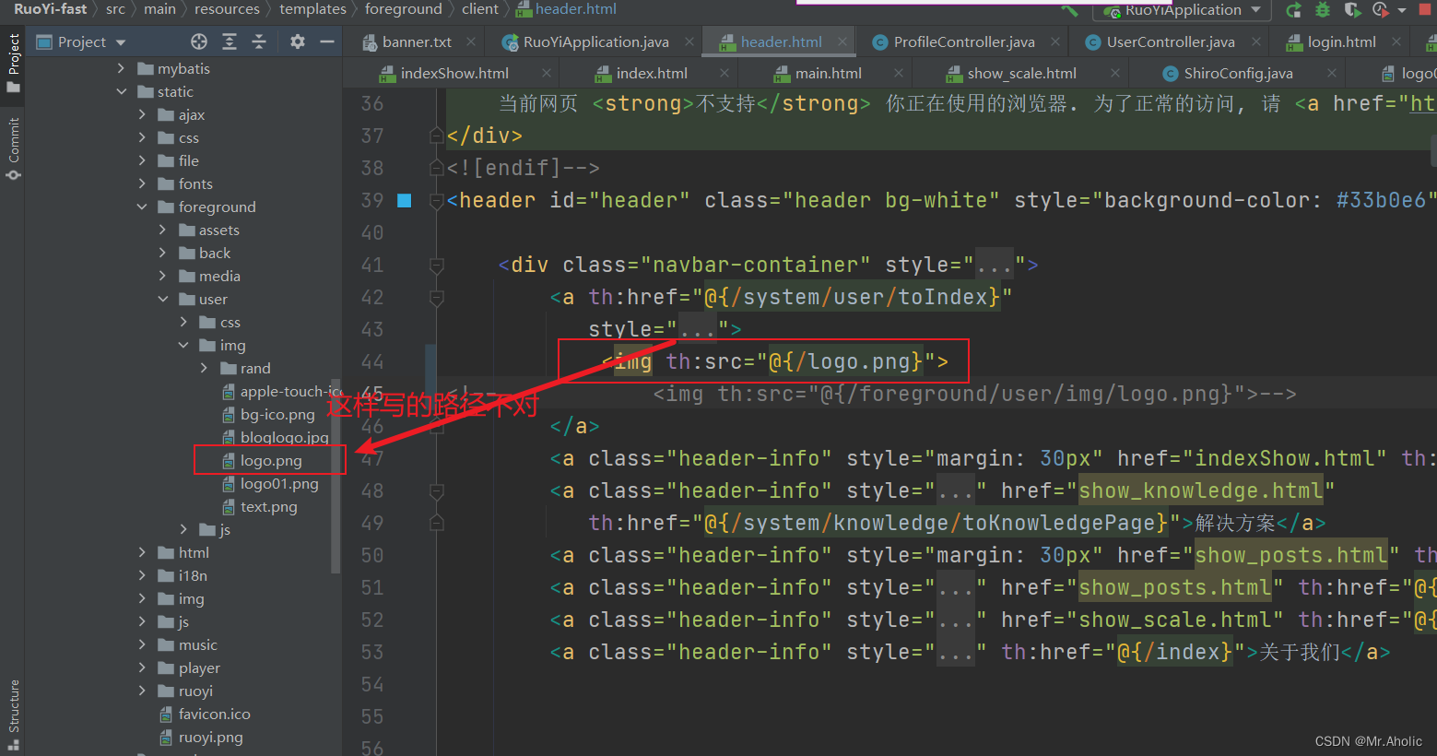Select the player folder in tree
The height and width of the screenshot is (756, 1437).
click(x=199, y=667)
